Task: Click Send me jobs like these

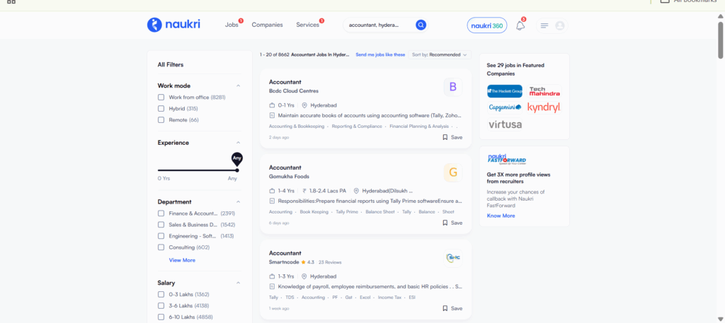Action: point(380,54)
